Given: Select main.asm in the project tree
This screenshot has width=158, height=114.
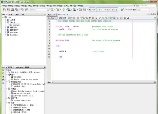Looking at the screenshot, I should click(x=16, y=25).
